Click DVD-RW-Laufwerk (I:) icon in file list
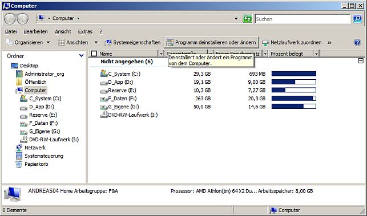 point(104,115)
